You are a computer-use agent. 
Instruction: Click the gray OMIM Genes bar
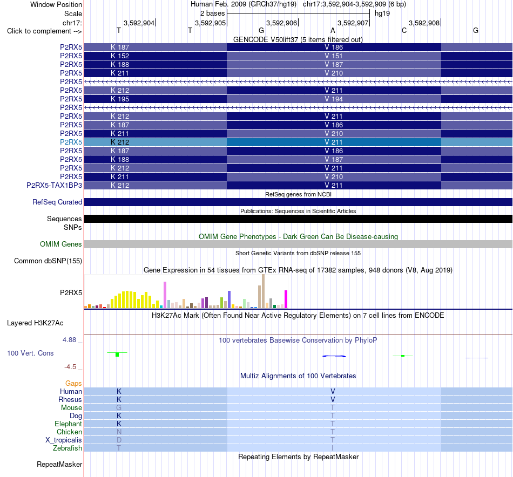point(299,244)
